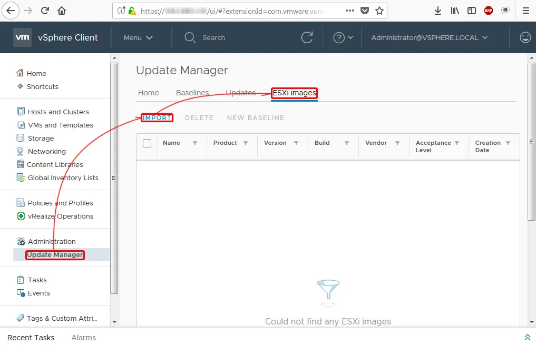
Task: Open the Product column filter
Action: [x=246, y=143]
